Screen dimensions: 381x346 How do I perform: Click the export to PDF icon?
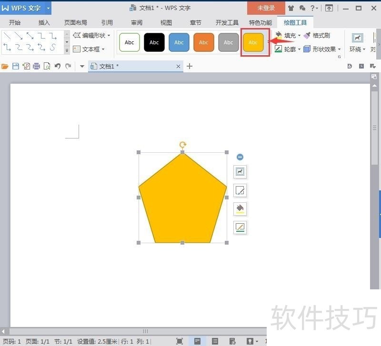(x=26, y=66)
